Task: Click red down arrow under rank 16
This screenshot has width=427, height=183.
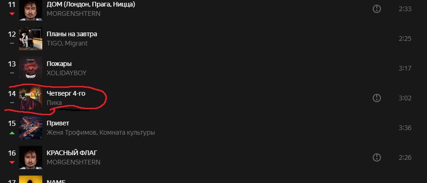Action: click(x=12, y=163)
